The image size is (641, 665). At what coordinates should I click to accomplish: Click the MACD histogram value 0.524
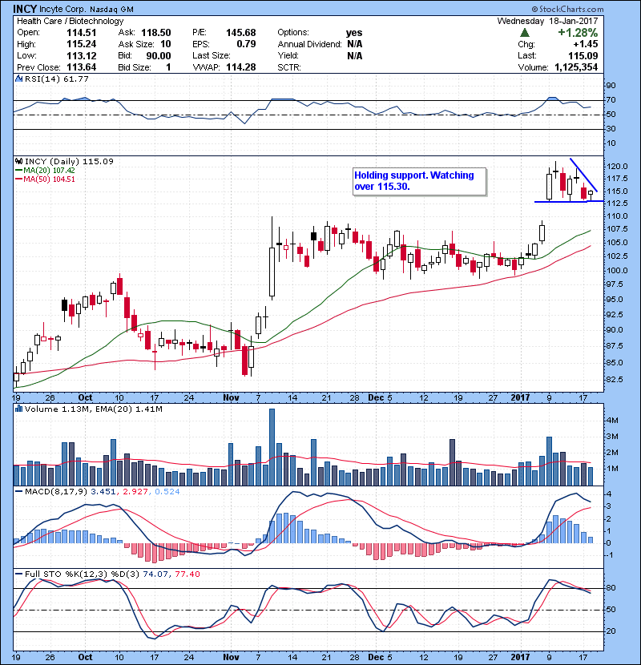(167, 492)
